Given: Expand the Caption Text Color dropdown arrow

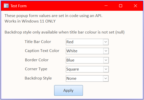Looking at the screenshot, I should pos(106,51).
